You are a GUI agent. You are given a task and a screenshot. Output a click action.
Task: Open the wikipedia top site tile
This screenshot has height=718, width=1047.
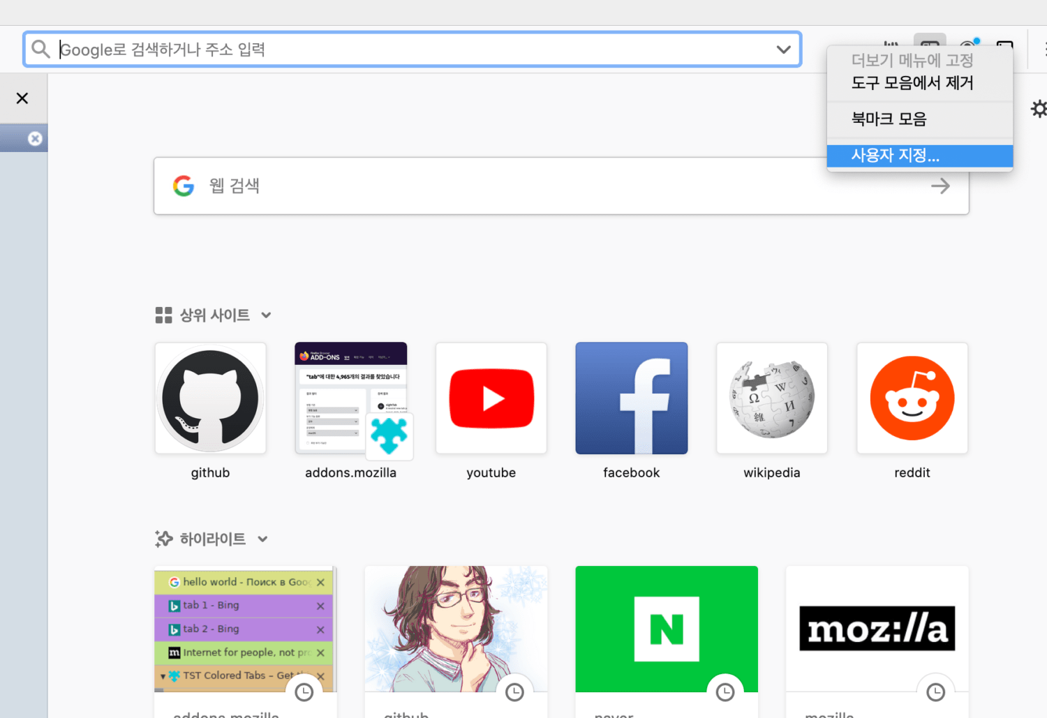(x=772, y=398)
